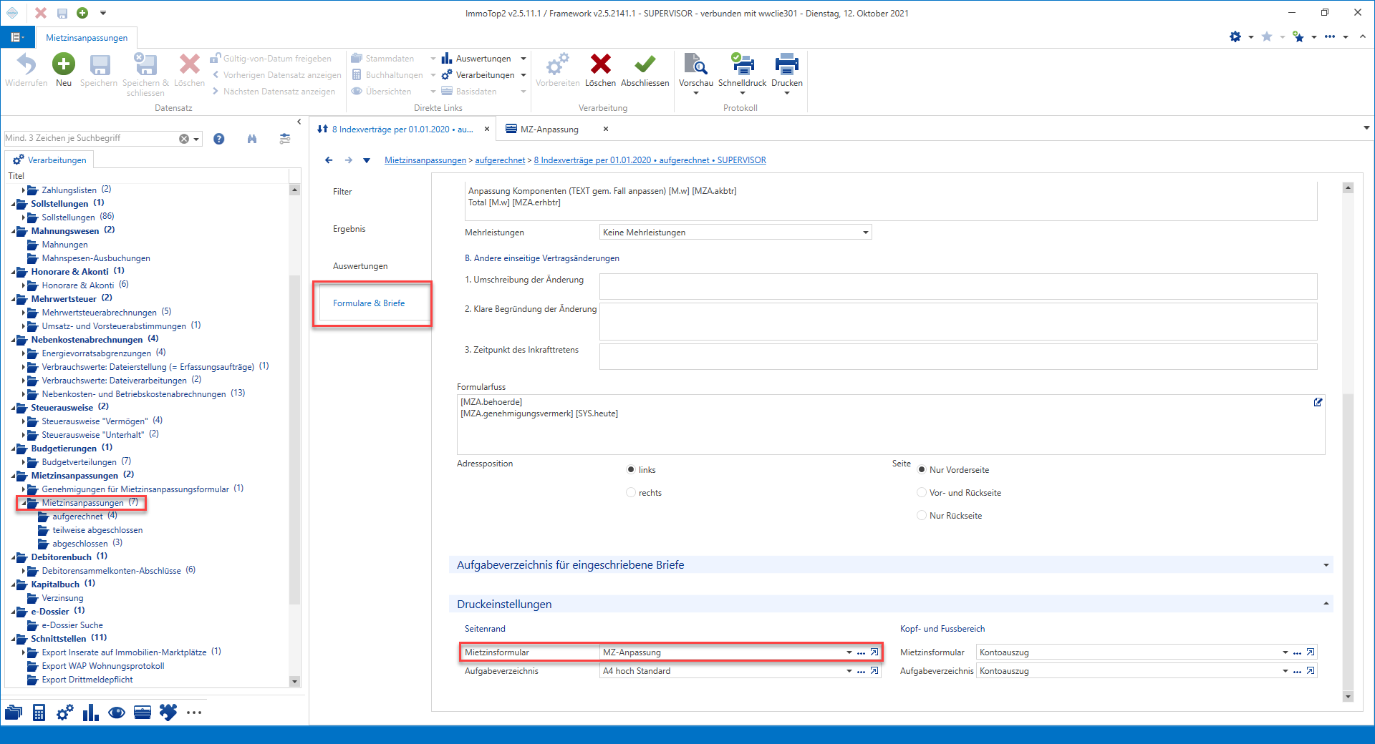Click the edit icon in Formularfuss field

tap(1318, 402)
